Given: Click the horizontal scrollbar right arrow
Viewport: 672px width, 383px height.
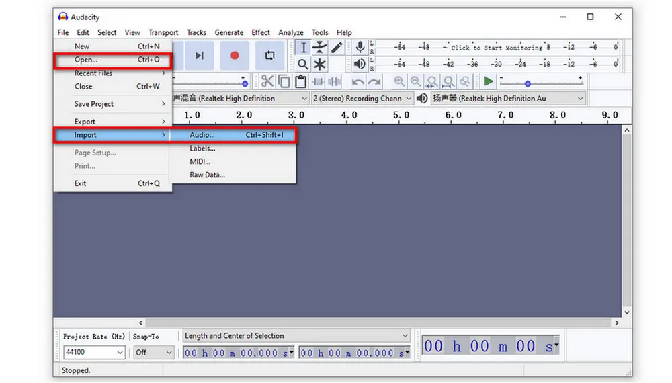Looking at the screenshot, I should click(617, 323).
